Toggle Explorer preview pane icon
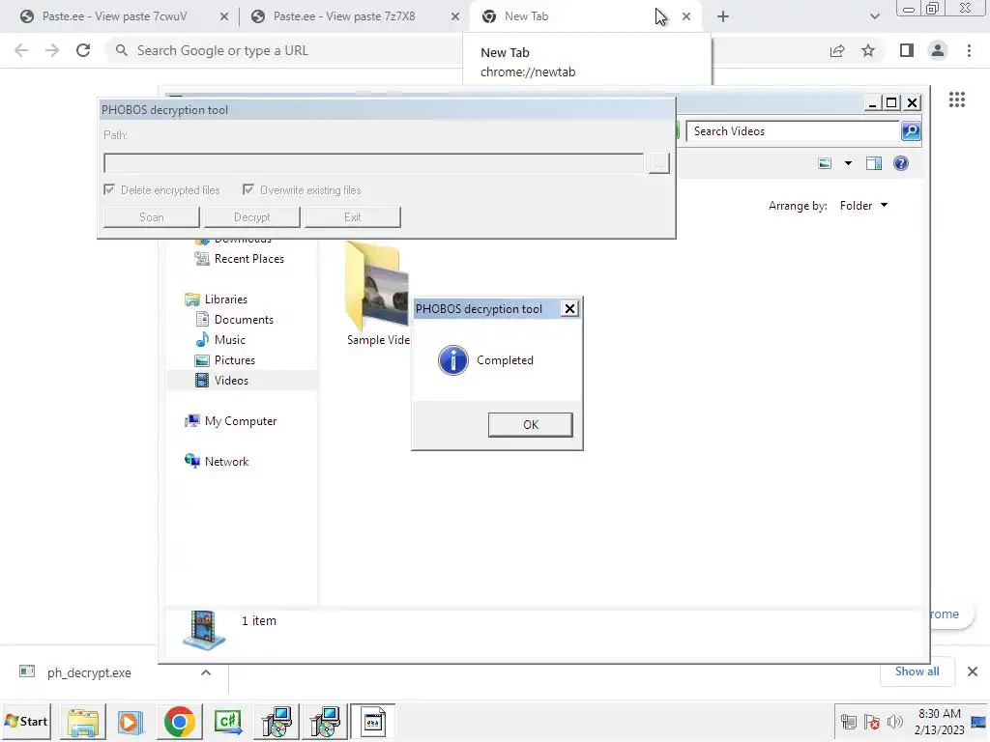Screen dimensions: 990x742 pyautogui.click(x=874, y=163)
